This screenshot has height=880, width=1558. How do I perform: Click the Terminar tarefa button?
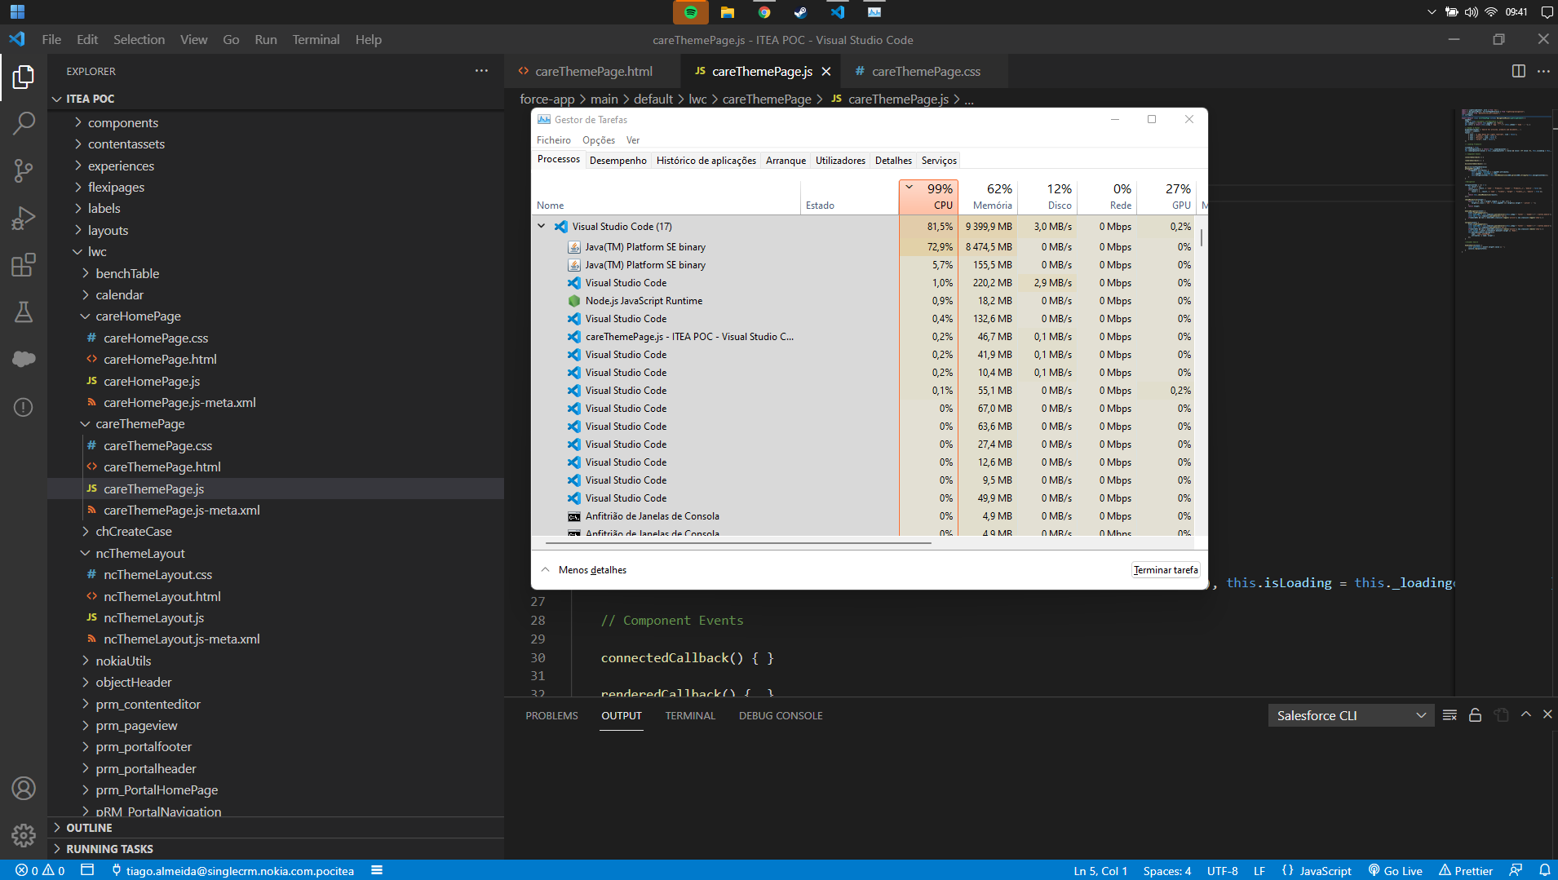coord(1166,569)
